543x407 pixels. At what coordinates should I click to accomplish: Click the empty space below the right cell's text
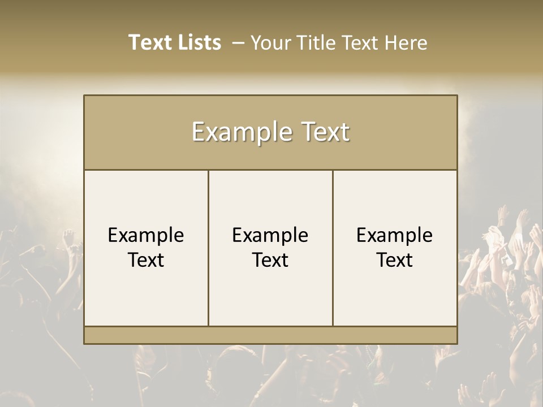point(394,300)
